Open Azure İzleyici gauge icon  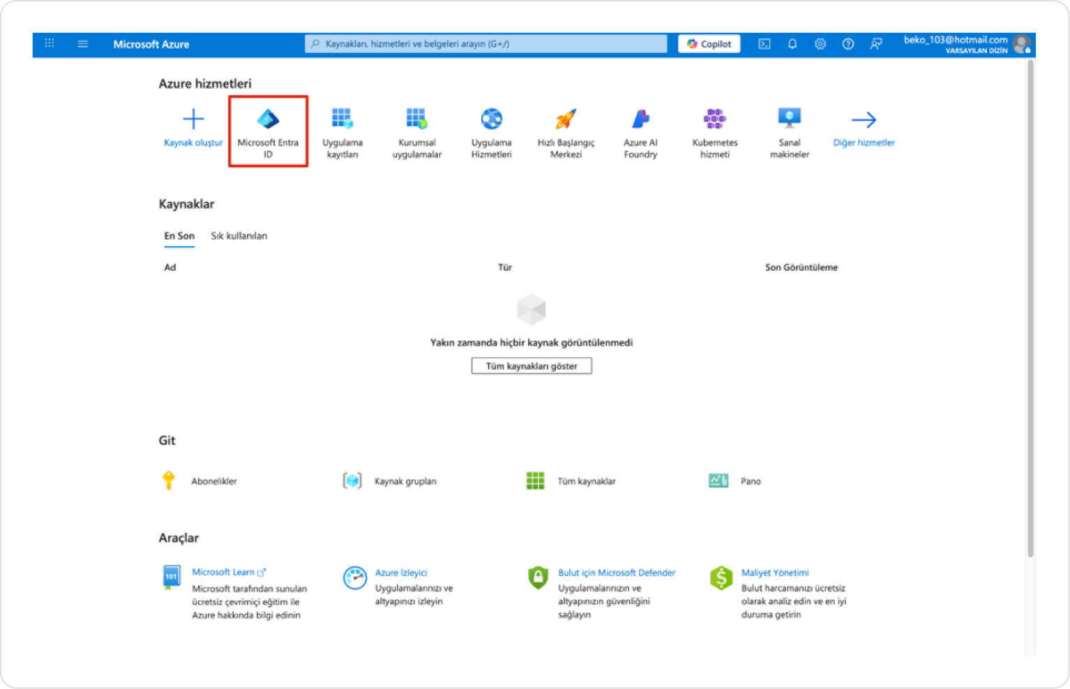(355, 577)
